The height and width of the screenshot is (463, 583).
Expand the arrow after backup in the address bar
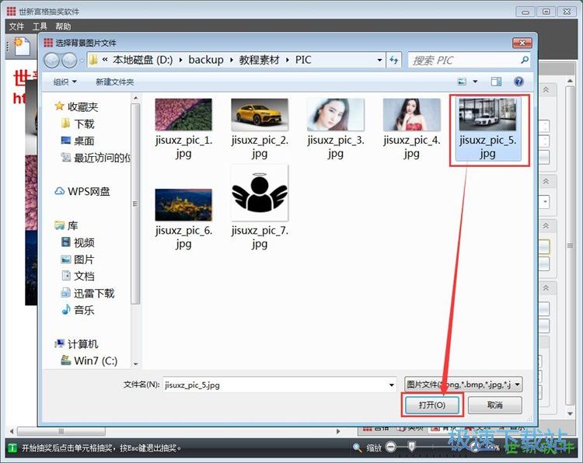coord(231,60)
